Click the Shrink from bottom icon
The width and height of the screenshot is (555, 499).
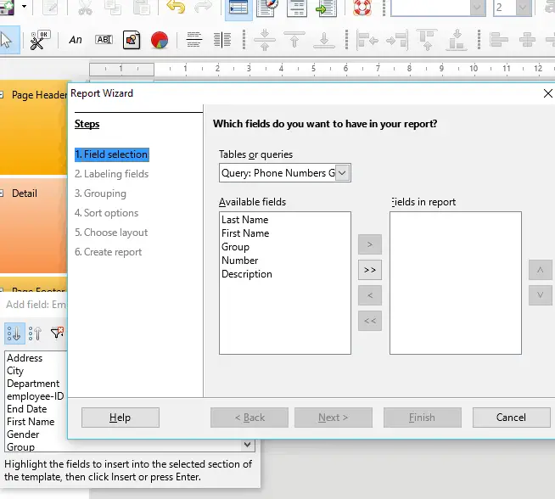[324, 40]
